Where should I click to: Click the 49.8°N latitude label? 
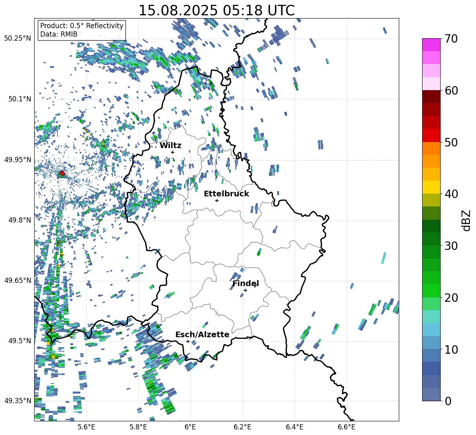pyautogui.click(x=19, y=220)
